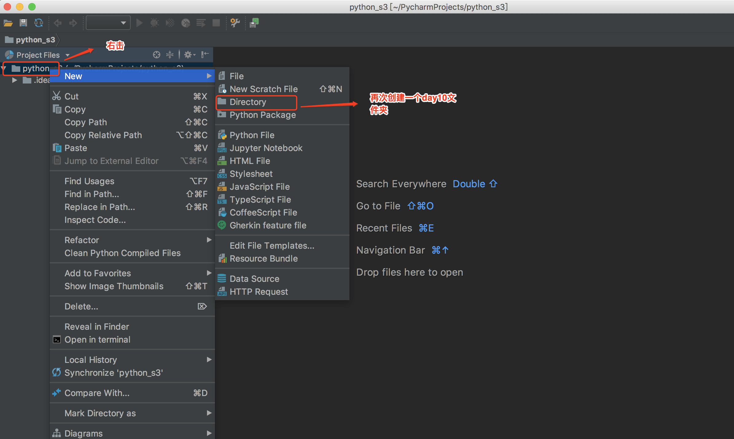734x439 pixels.
Task: Select Jupyter Notebook option
Action: 282,148
